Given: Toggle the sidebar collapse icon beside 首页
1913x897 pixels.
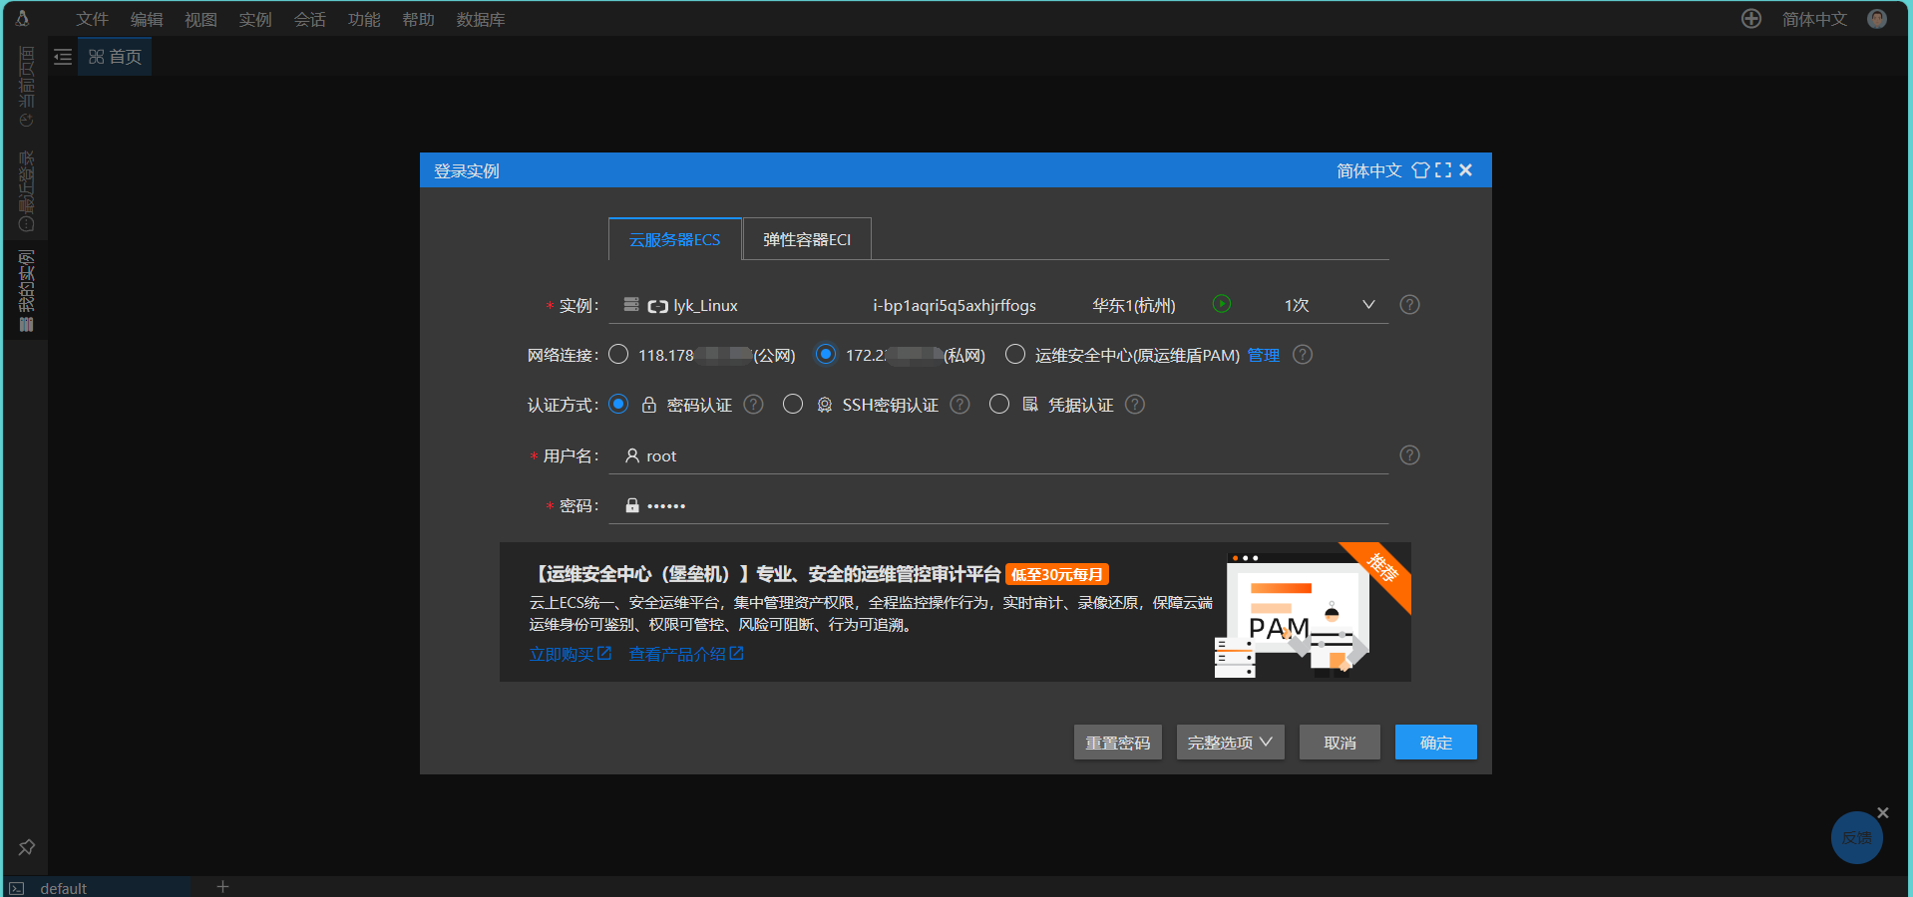Looking at the screenshot, I should click(63, 57).
